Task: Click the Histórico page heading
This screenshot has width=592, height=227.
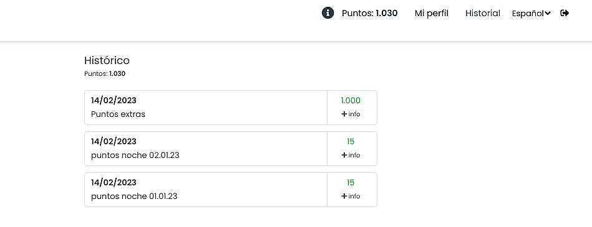Action: [107, 60]
